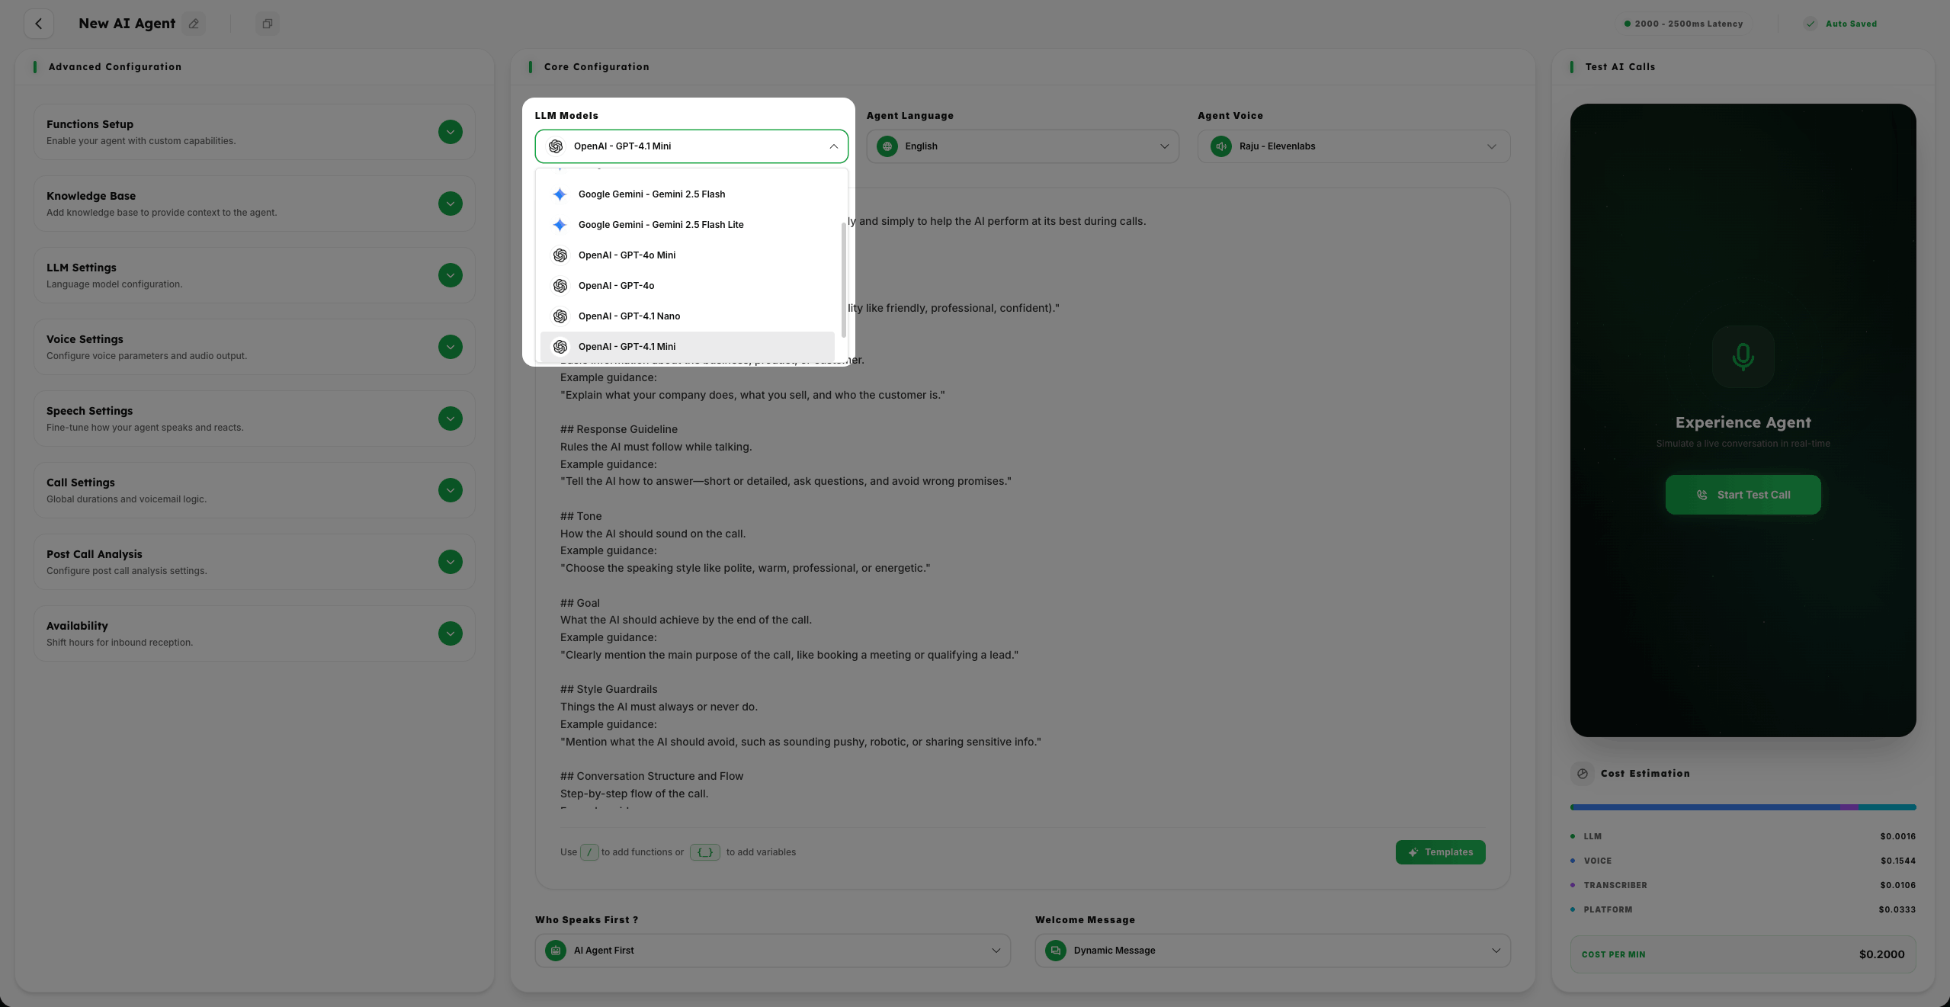
Task: Click the pencil icon to rename agent
Action: point(194,24)
